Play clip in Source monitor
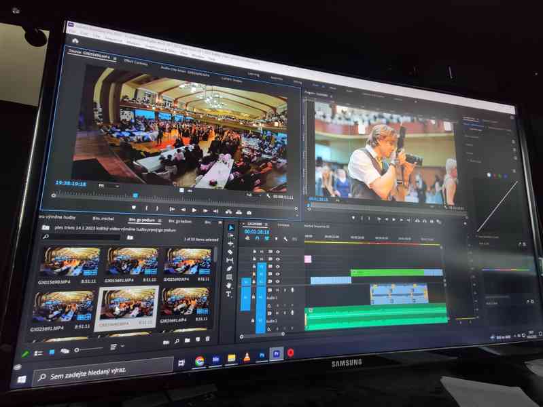Viewport: 543px width, 407px height. coord(194,210)
